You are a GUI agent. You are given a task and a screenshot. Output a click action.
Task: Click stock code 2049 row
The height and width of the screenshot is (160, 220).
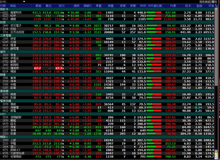click(107, 140)
